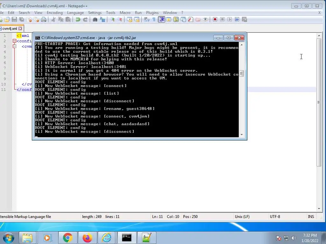This screenshot has height=244, width=326.
Task: Open the Search menu
Action: (x=24, y=13)
